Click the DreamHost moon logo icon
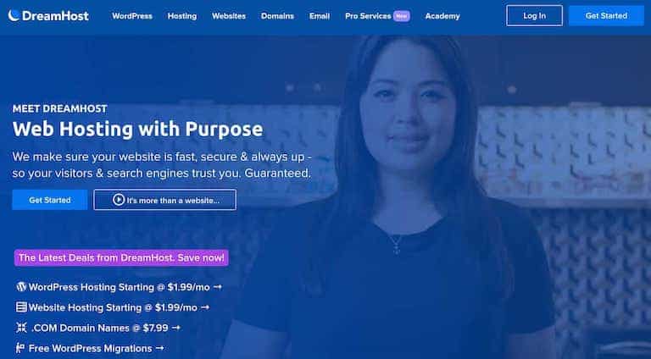The width and height of the screenshot is (651, 359). pyautogui.click(x=14, y=15)
